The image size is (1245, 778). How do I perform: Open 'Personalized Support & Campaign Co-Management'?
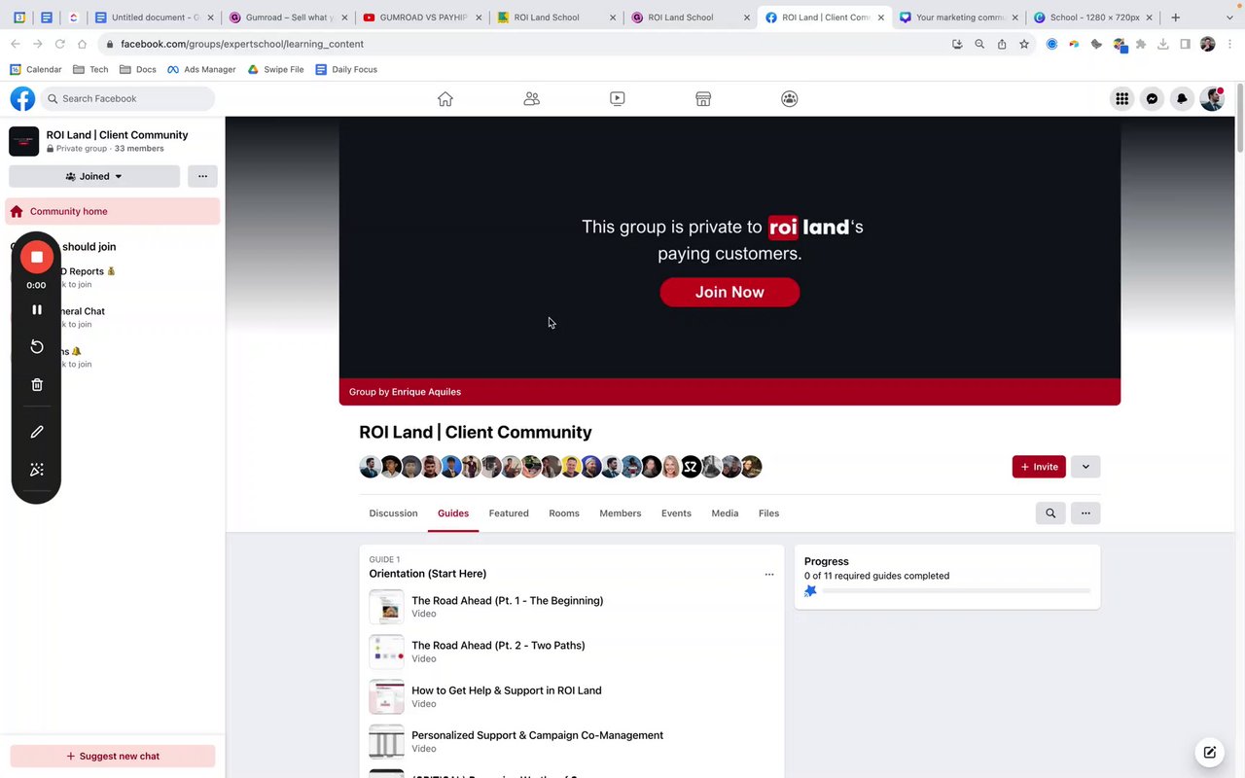(537, 735)
